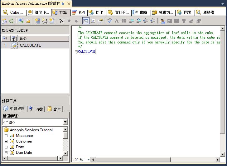Image resolution: width=227 pixels, height=166 pixels.
Task: Open the 檢視方... tab
Action: tap(163, 13)
